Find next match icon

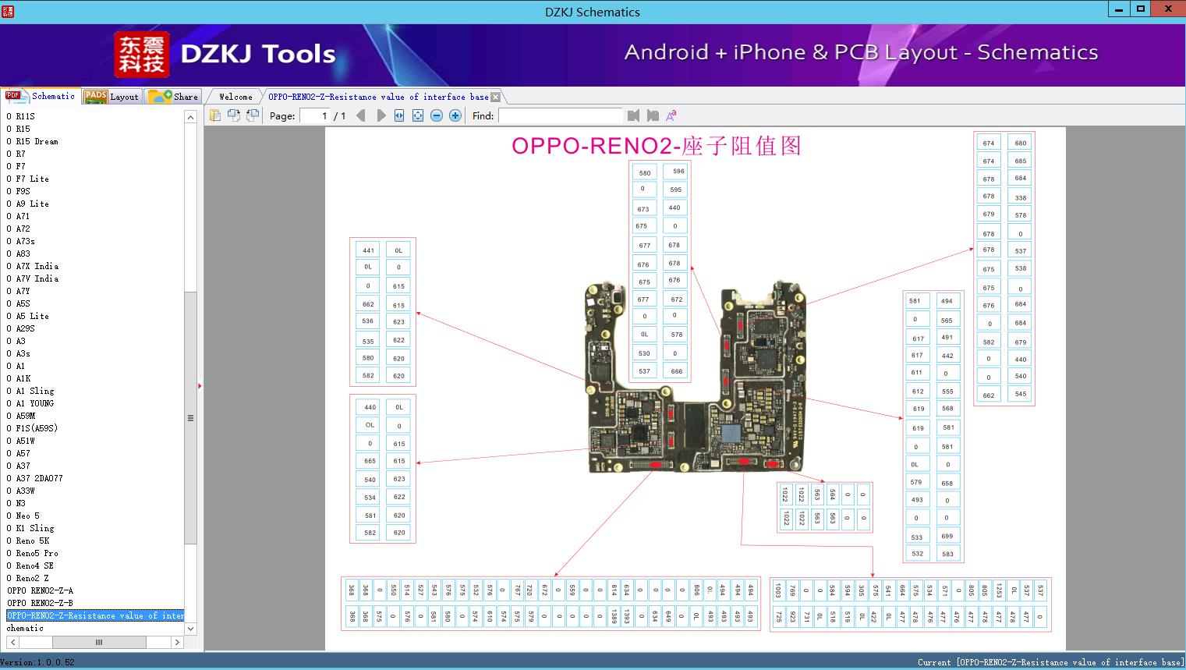click(x=653, y=115)
